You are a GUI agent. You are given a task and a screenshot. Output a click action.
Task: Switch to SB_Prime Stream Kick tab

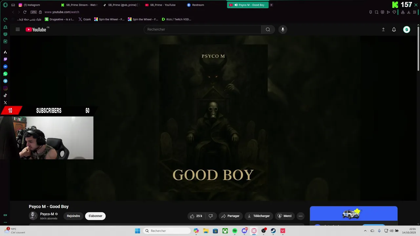79,5
